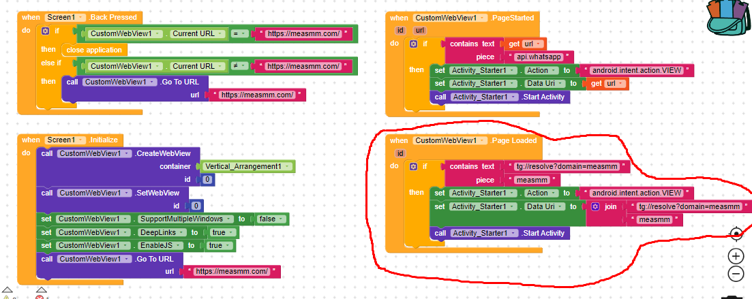Screen dimensions: 752x299
Task: Select the close application block
Action: click(x=94, y=50)
